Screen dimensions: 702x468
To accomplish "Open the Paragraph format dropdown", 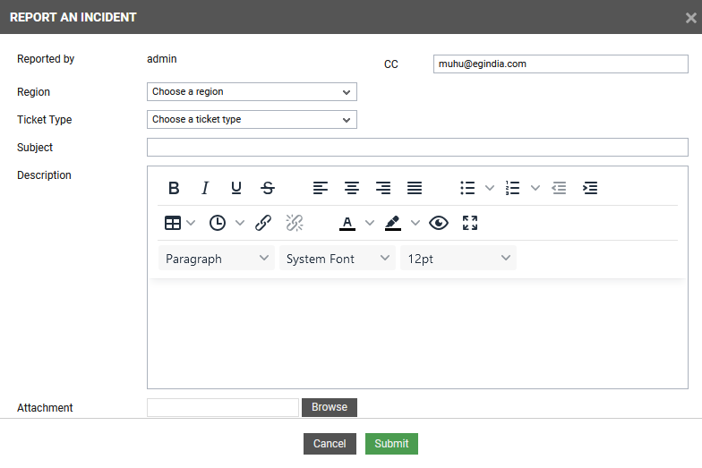I will [x=217, y=259].
